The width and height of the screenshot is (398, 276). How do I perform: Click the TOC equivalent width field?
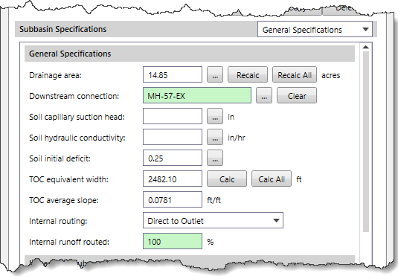(x=173, y=179)
